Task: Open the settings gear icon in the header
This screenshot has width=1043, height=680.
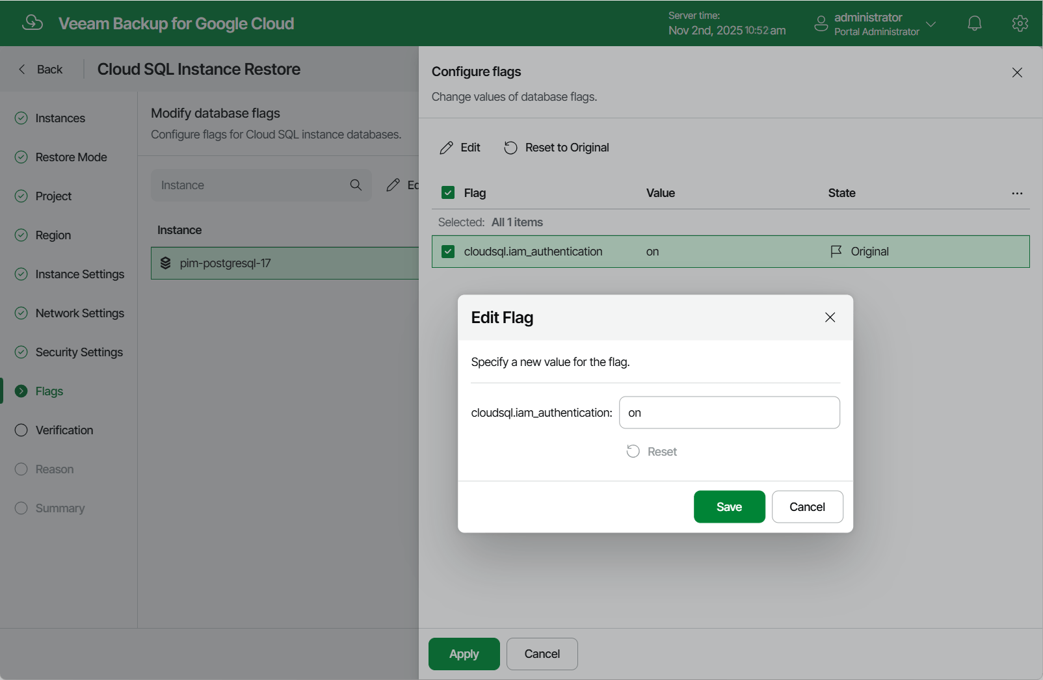Action: tap(1020, 23)
